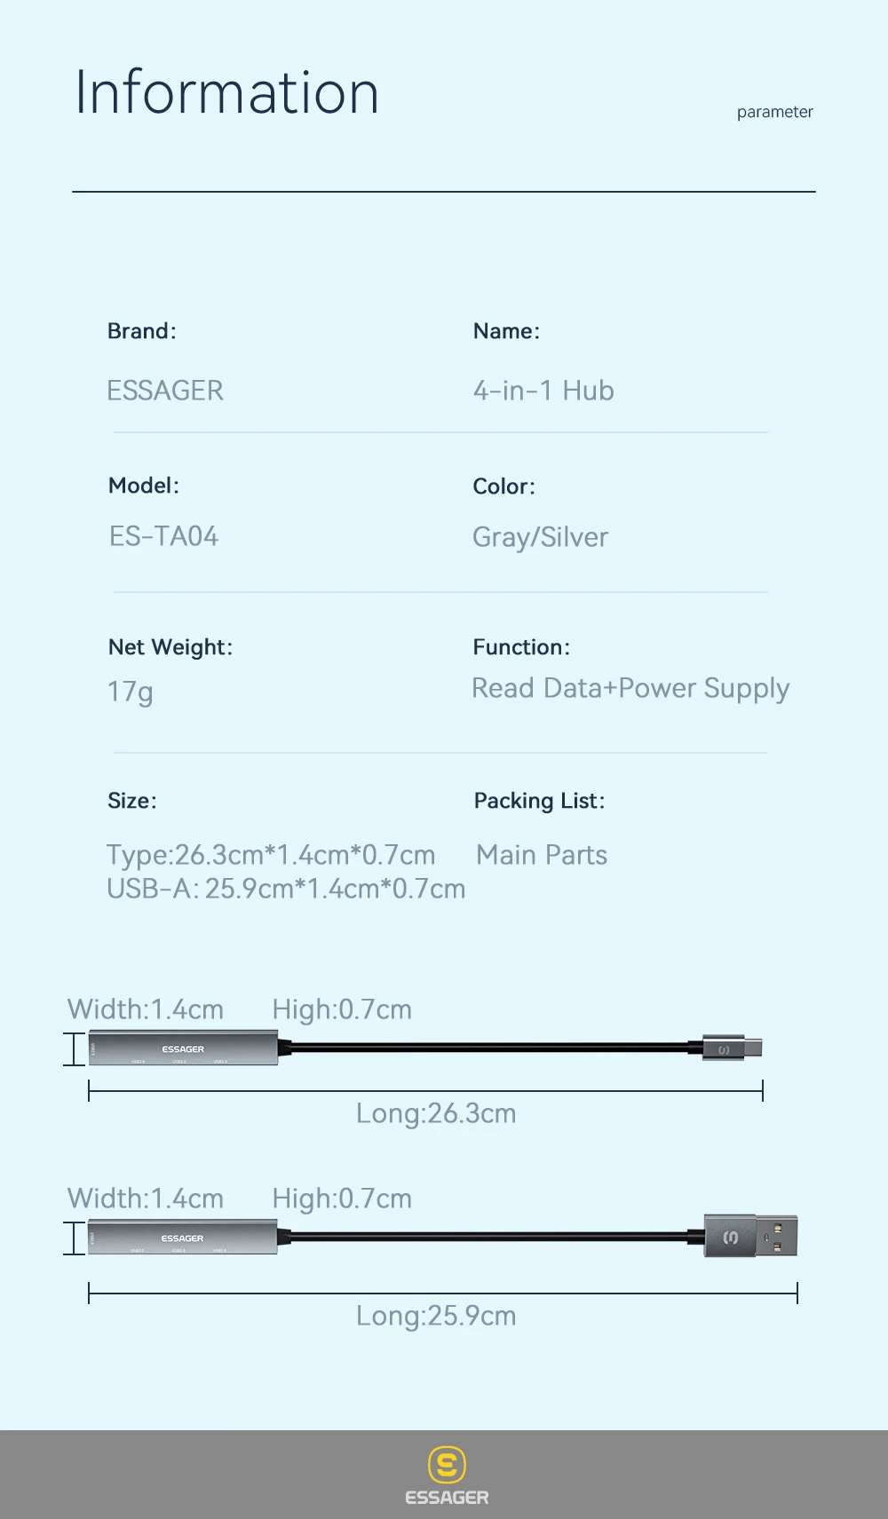Click 'Read Data+Power Supply' function text
888x1519 pixels.
(630, 689)
